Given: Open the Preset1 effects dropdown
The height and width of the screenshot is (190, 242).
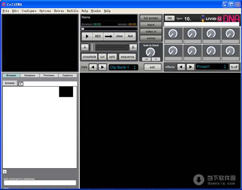Looking at the screenshot, I should click(212, 67).
